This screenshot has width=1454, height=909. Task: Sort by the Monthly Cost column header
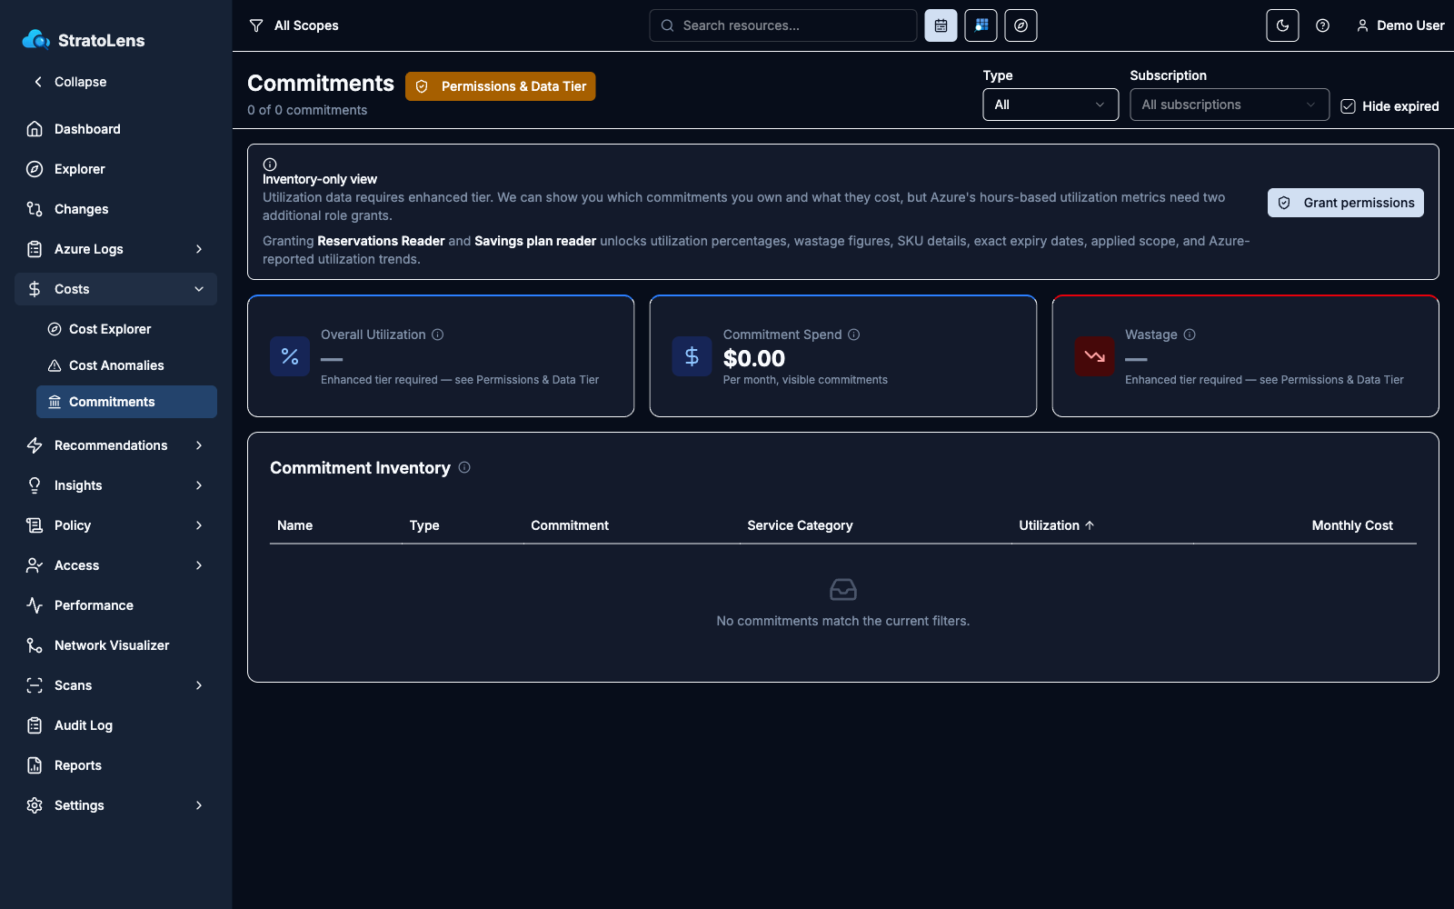1352,525
